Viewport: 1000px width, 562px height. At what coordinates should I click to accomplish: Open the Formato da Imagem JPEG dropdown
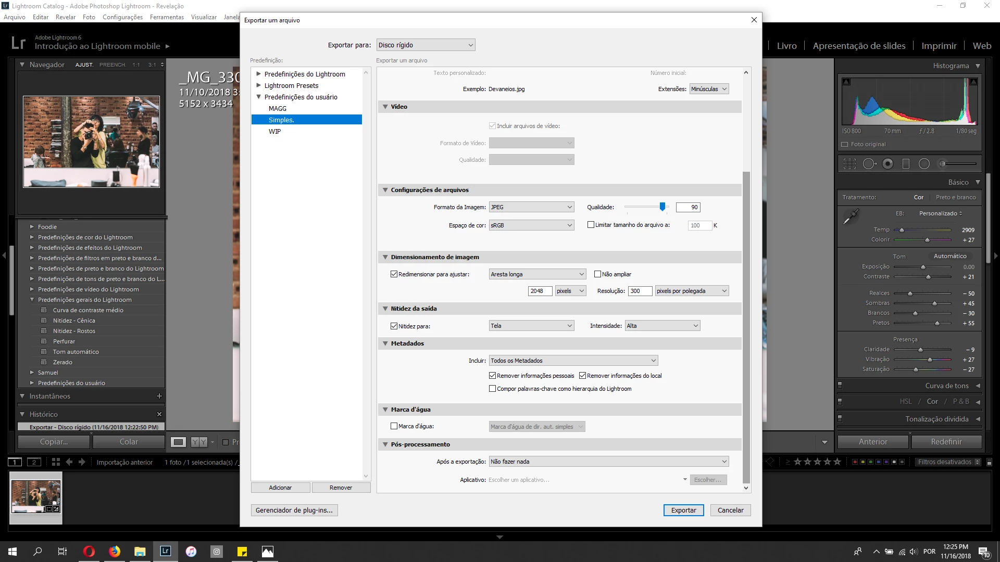tap(531, 207)
